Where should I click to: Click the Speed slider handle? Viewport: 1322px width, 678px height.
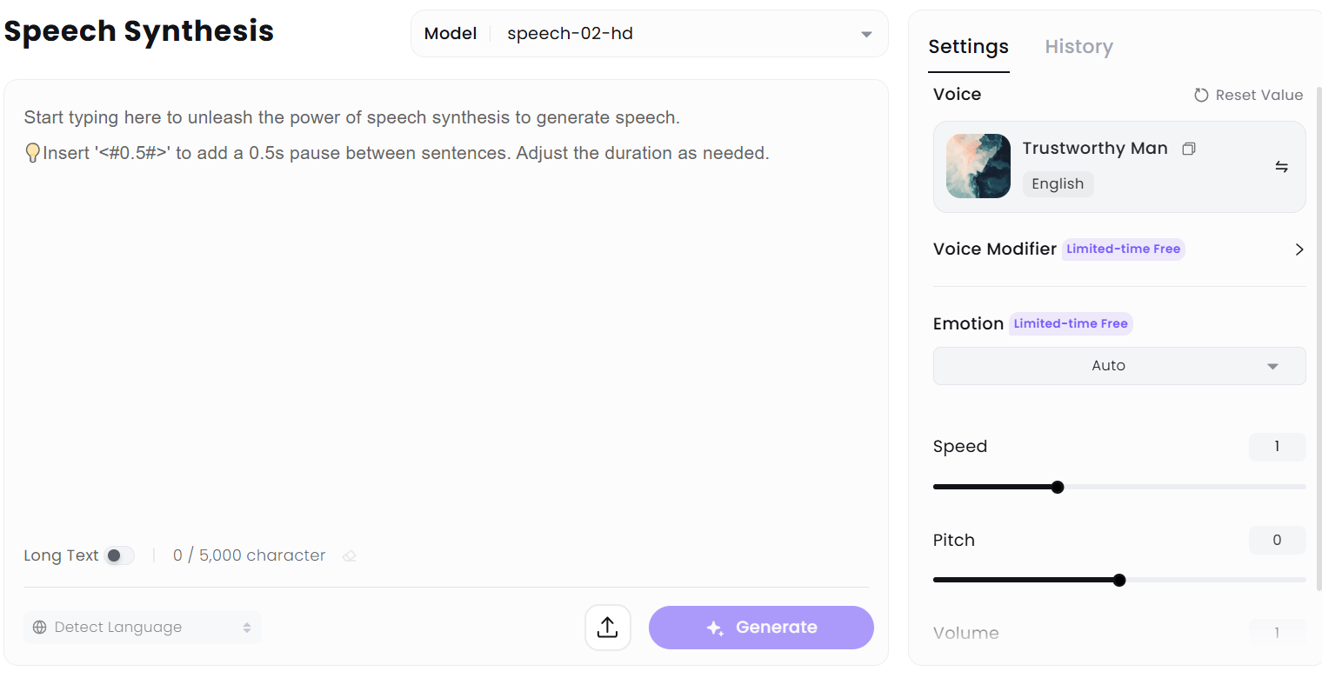1058,487
